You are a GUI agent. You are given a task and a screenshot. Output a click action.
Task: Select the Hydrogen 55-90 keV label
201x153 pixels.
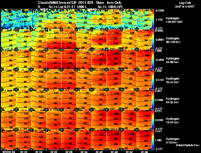[173, 60]
